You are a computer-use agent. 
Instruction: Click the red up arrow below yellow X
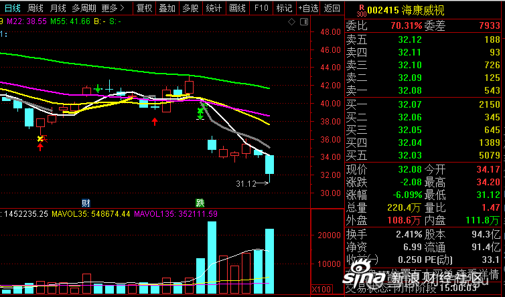40,147
